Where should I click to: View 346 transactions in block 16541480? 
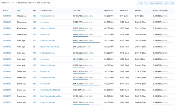(x=34, y=84)
